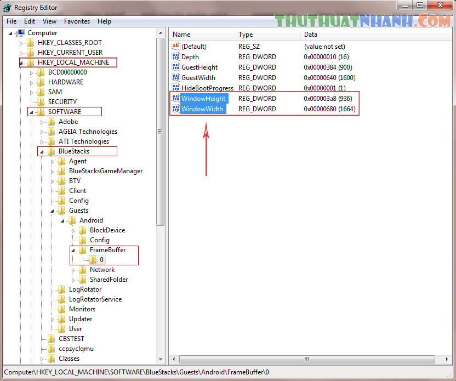Click the FrameBuffer folder icon
This screenshot has height=381, width=456.
(83, 250)
